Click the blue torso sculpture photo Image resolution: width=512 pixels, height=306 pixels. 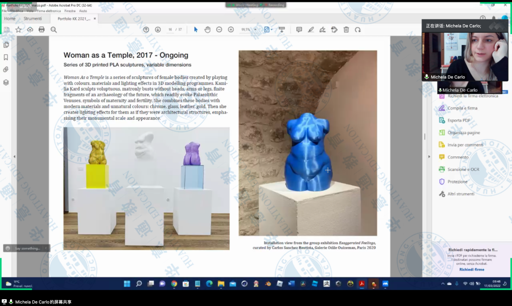tap(308, 143)
